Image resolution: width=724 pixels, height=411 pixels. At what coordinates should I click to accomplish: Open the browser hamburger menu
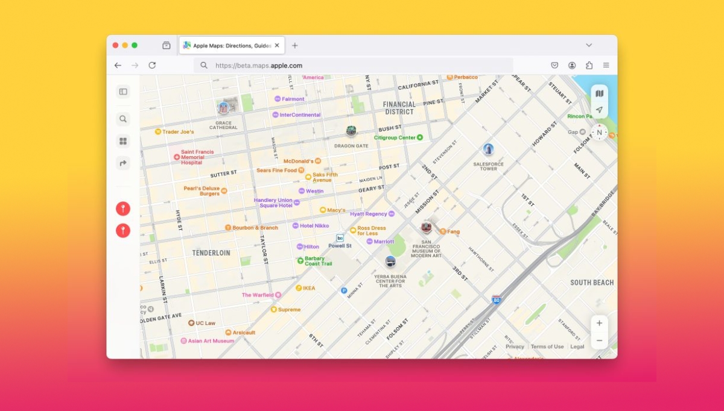[606, 66]
